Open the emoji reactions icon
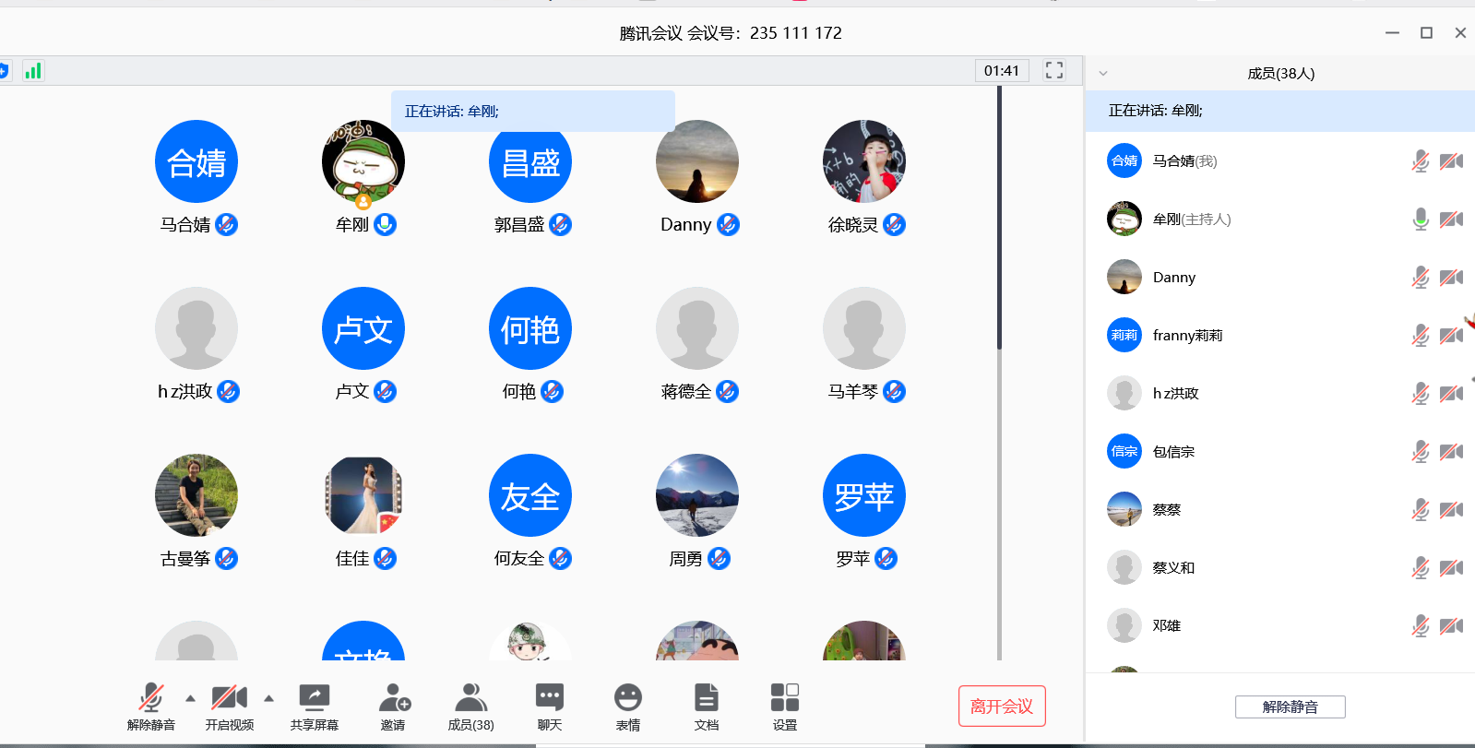This screenshot has height=748, width=1475. 627,698
